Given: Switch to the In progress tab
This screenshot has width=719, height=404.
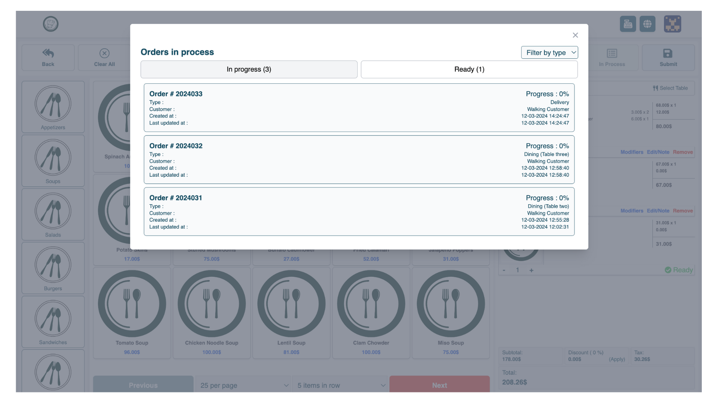Looking at the screenshot, I should tap(249, 69).
